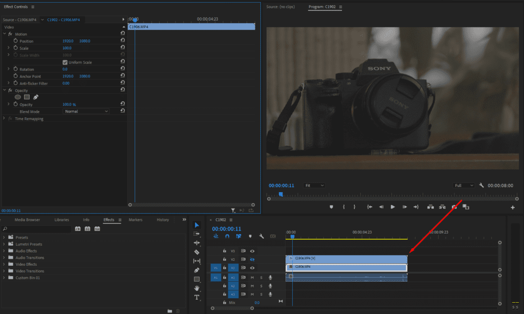Step forward one frame in Program monitor
This screenshot has height=314, width=524.
coord(404,207)
